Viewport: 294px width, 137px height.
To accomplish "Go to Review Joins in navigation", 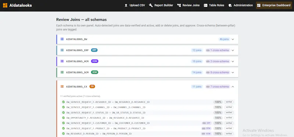I will pos(189,6).
